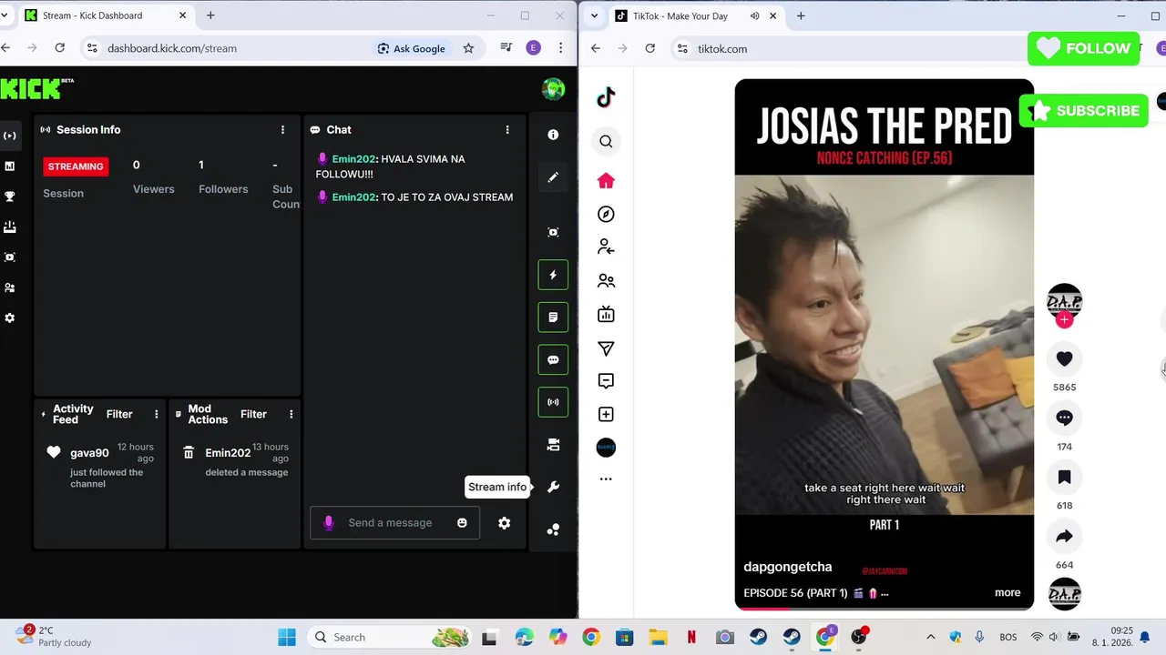Open new tab in TikTok browser window
This screenshot has width=1166, height=655.
click(x=801, y=15)
